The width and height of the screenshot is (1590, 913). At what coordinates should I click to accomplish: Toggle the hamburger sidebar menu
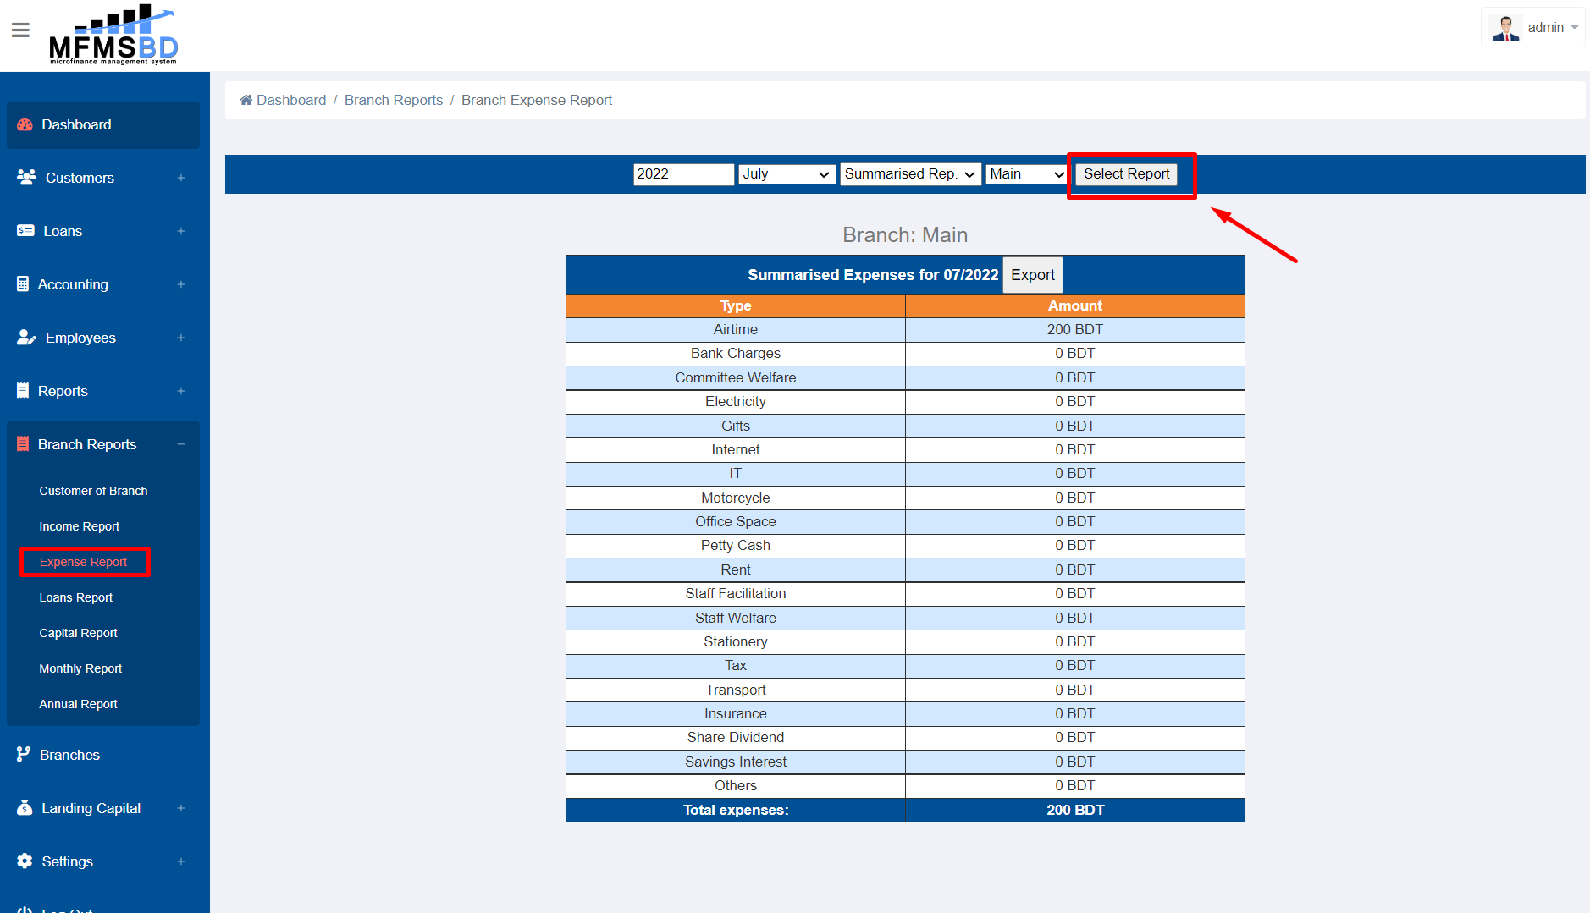(x=21, y=30)
